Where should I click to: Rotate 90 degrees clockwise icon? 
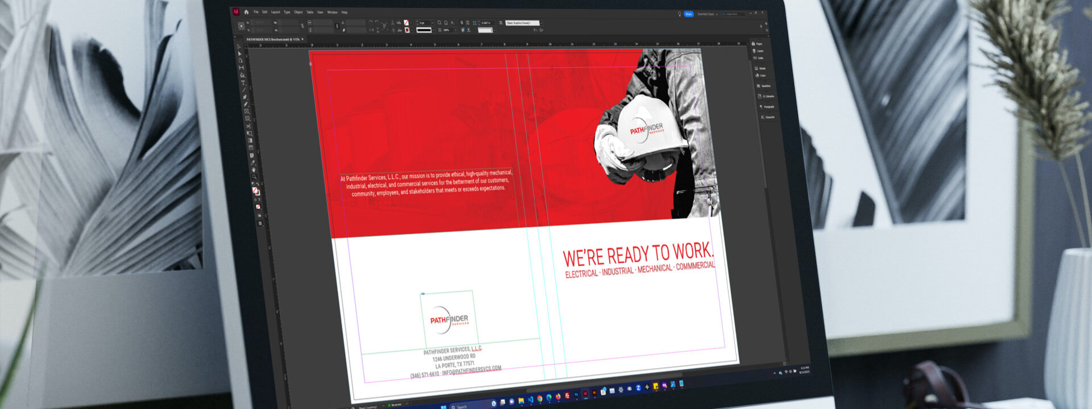pyautogui.click(x=370, y=22)
